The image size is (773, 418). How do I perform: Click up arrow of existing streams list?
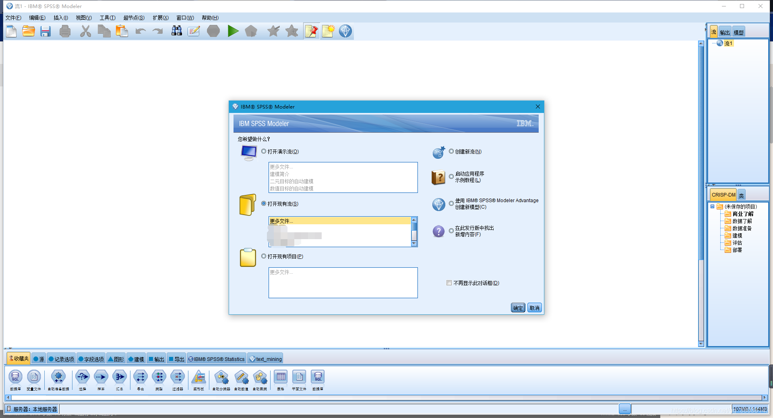tap(414, 220)
